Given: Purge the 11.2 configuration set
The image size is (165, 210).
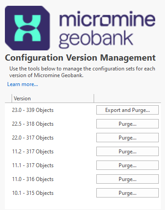Looking at the screenshot, I should [x=128, y=152].
